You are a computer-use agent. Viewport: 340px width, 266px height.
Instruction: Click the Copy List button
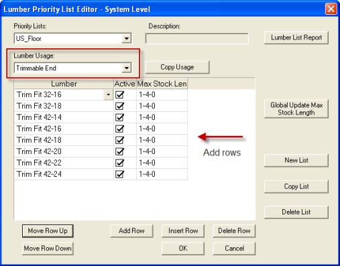click(296, 186)
